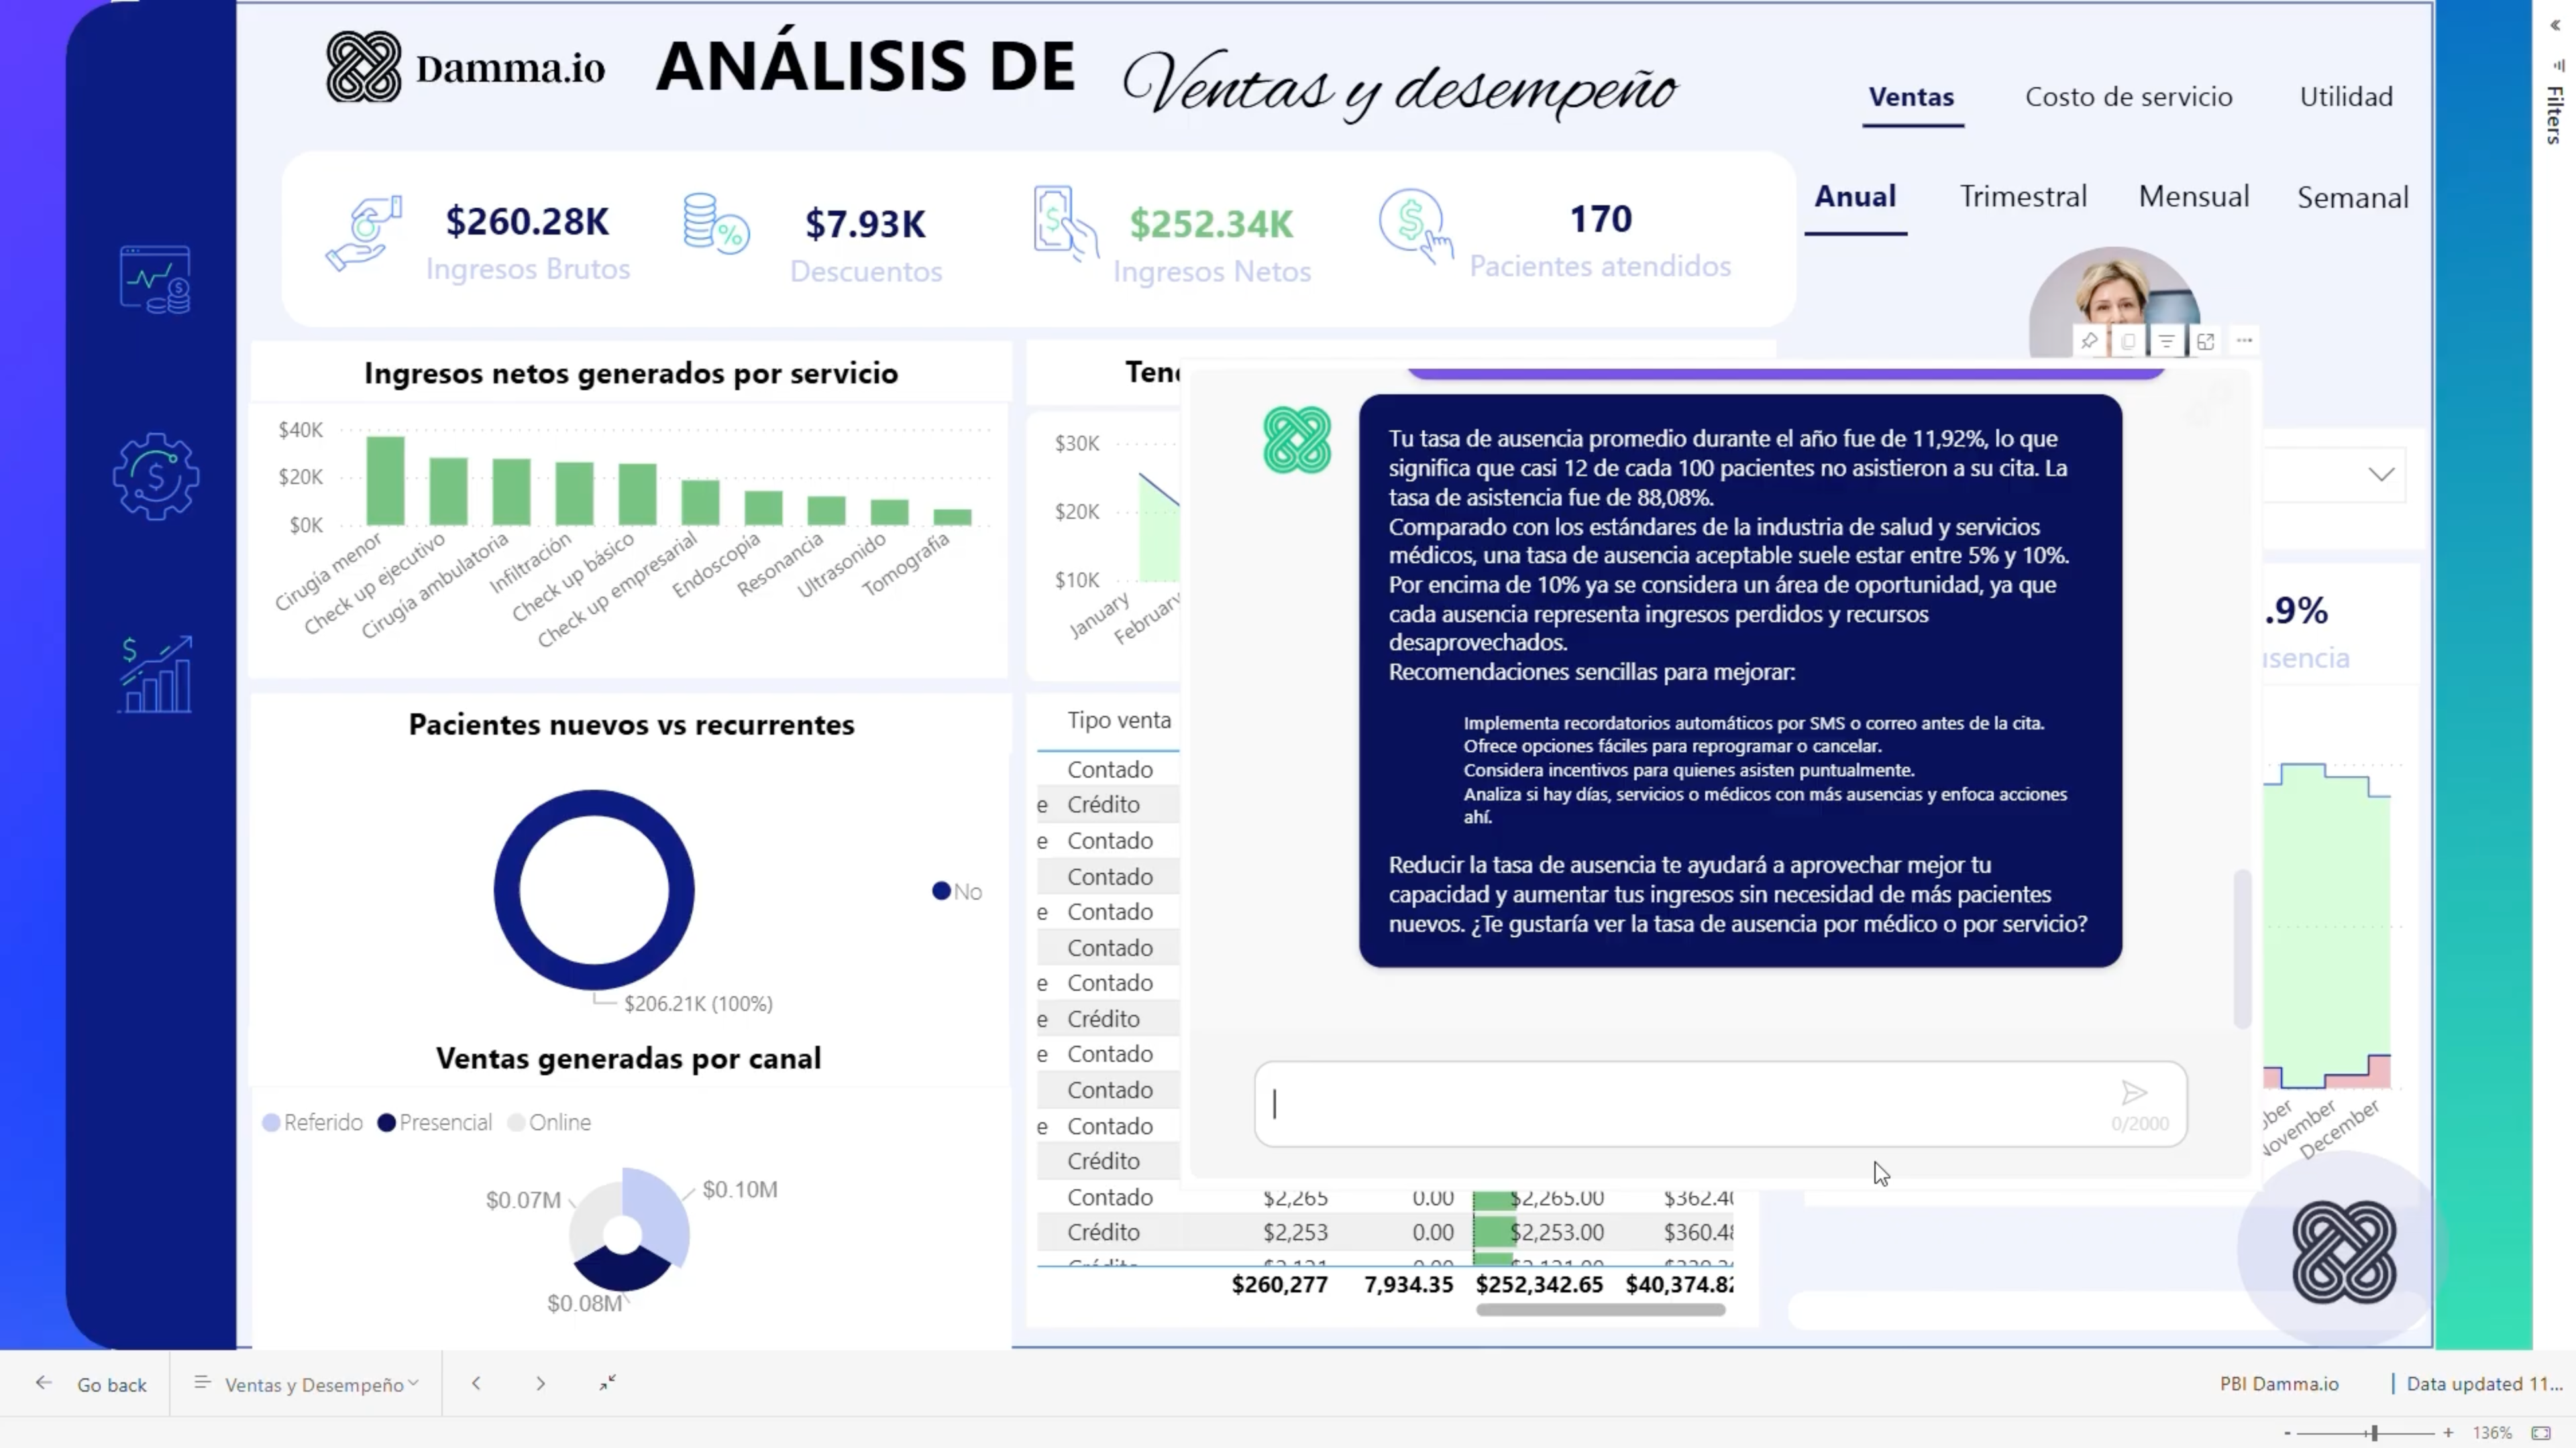Click the Damma.io chatbot logo button
The height and width of the screenshot is (1448, 2576).
[2343, 1252]
